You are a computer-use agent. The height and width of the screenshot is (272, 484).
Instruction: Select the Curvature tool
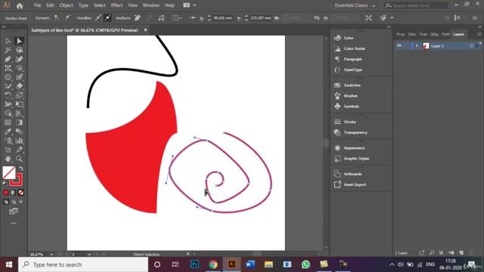click(19, 59)
